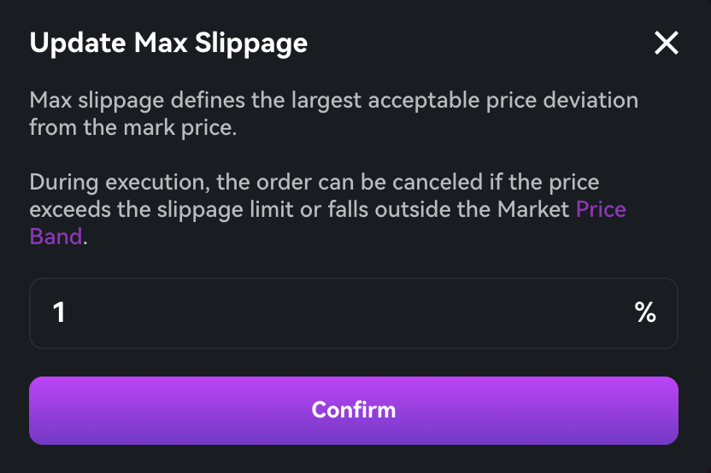Click the % symbol in the input box
Viewport: 711px width, 473px height.
point(645,312)
